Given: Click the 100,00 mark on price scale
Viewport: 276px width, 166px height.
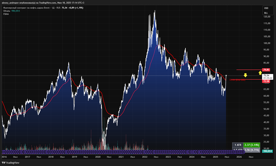Looking at the screenshot, I should 266,43.
